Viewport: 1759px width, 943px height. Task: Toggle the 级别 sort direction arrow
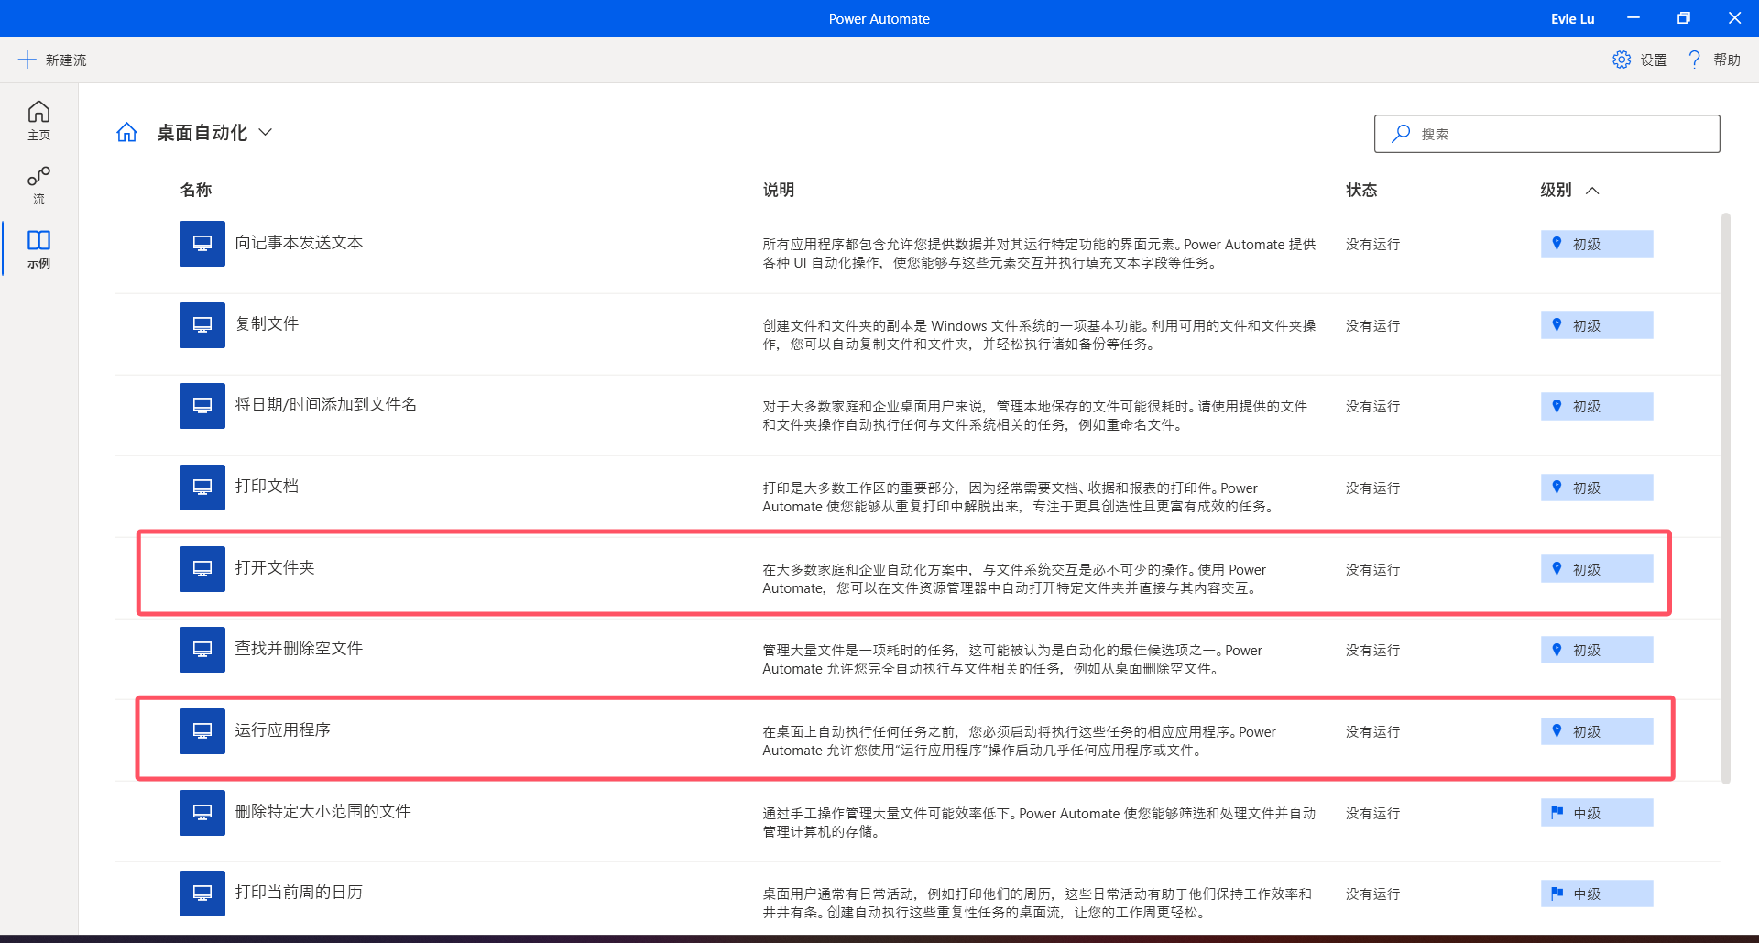click(1592, 191)
